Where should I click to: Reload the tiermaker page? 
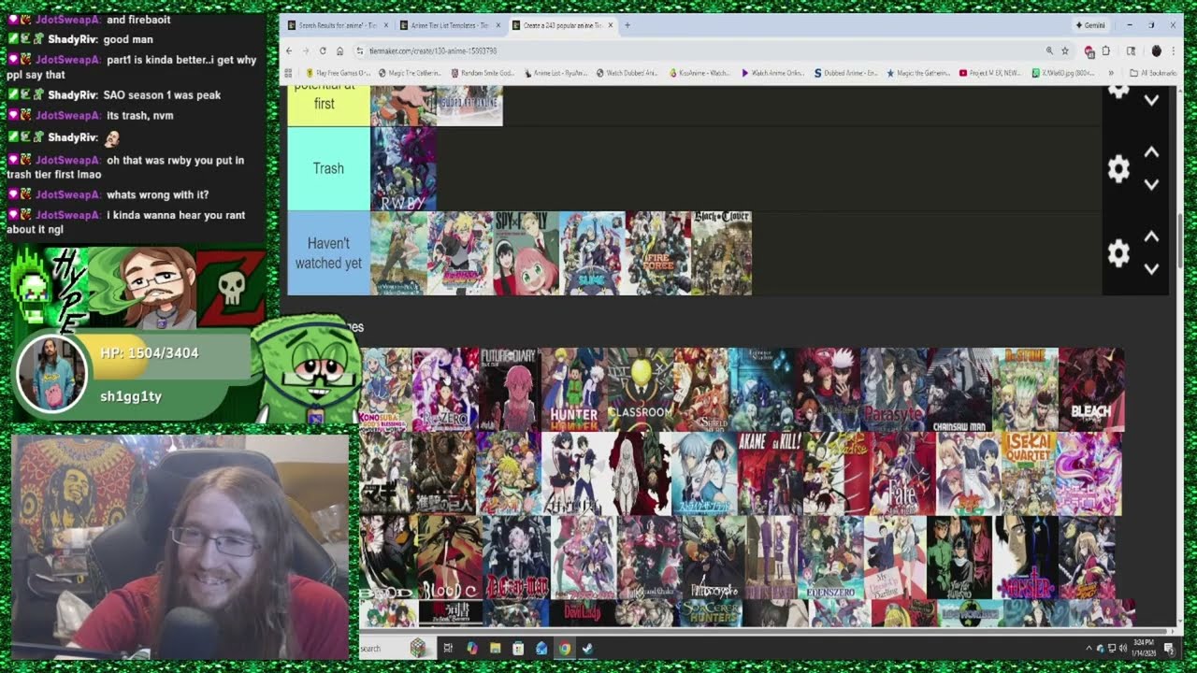click(x=323, y=50)
